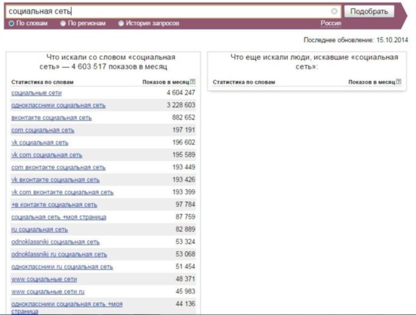Image resolution: width=416 pixels, height=315 pixels.
Task: Select the По регионам radio button
Action: [63, 24]
